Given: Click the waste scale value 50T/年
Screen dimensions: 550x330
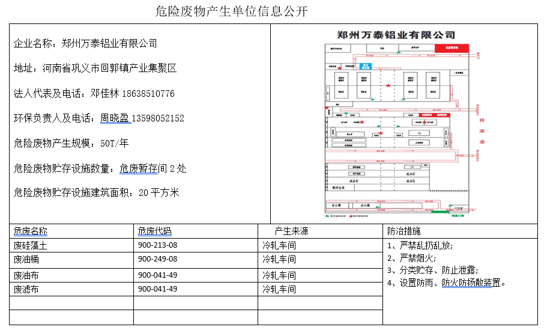Looking at the screenshot, I should [x=114, y=143].
